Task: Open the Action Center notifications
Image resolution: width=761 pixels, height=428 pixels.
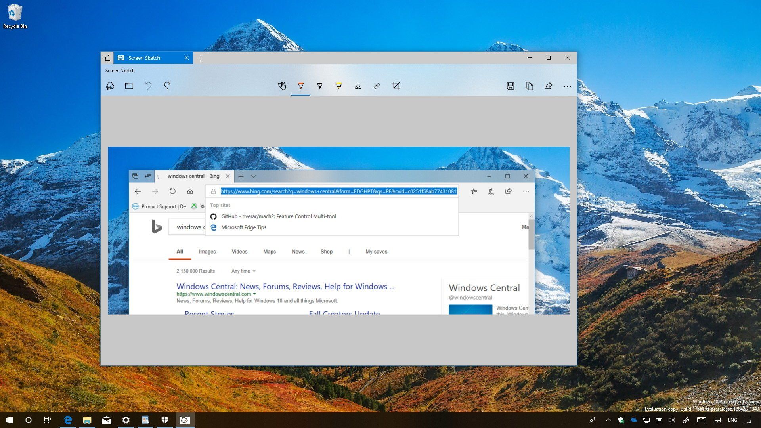Action: 748,420
